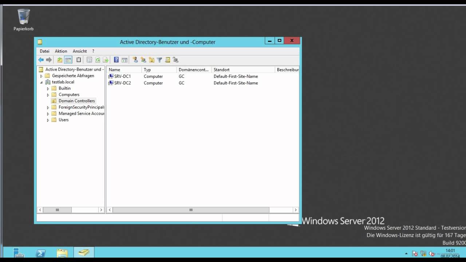
Task: Click Add to group toolbar icon
Action: pos(175,60)
